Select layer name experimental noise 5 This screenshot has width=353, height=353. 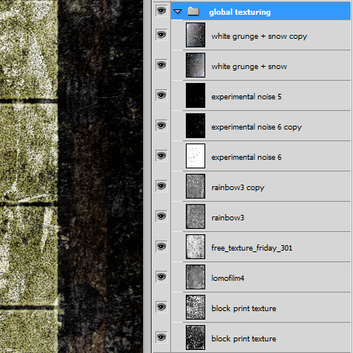(x=246, y=97)
